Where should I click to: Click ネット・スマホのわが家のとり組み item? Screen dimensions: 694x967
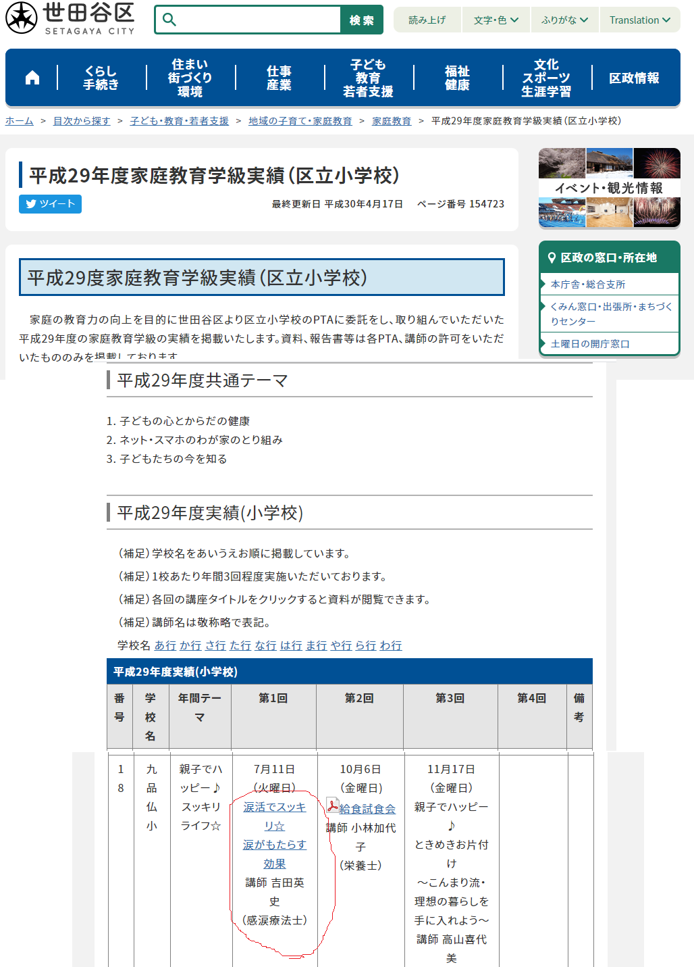(x=201, y=440)
